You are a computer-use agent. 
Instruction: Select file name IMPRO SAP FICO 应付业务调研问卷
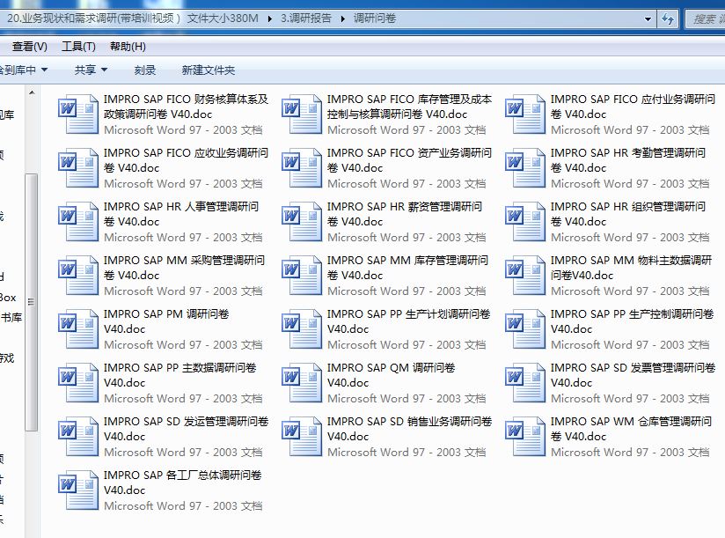[x=633, y=107]
